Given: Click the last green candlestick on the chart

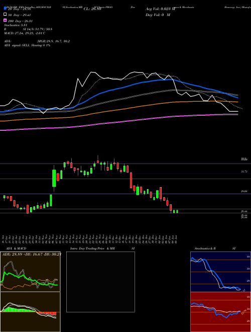Looking at the screenshot, I should pyautogui.click(x=177, y=211).
